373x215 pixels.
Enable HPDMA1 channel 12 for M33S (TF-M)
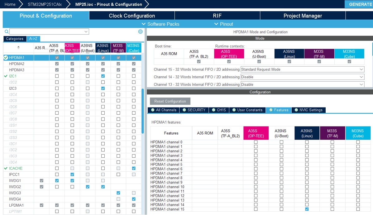point(332,196)
